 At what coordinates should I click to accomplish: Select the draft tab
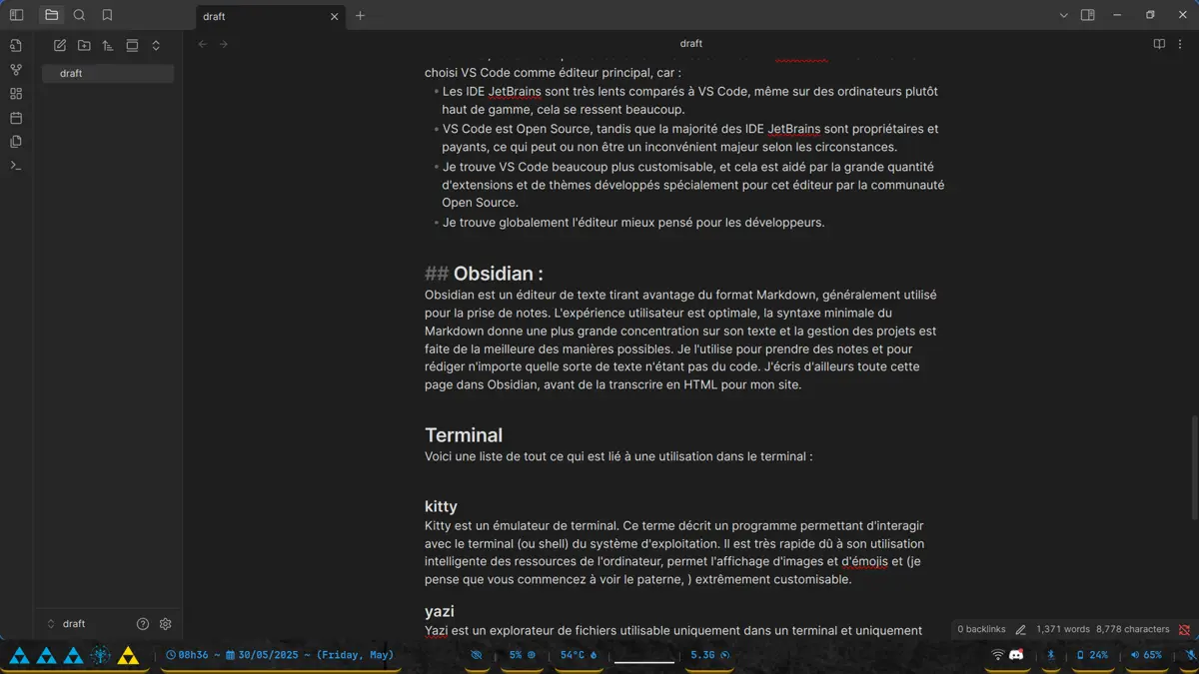(260, 16)
